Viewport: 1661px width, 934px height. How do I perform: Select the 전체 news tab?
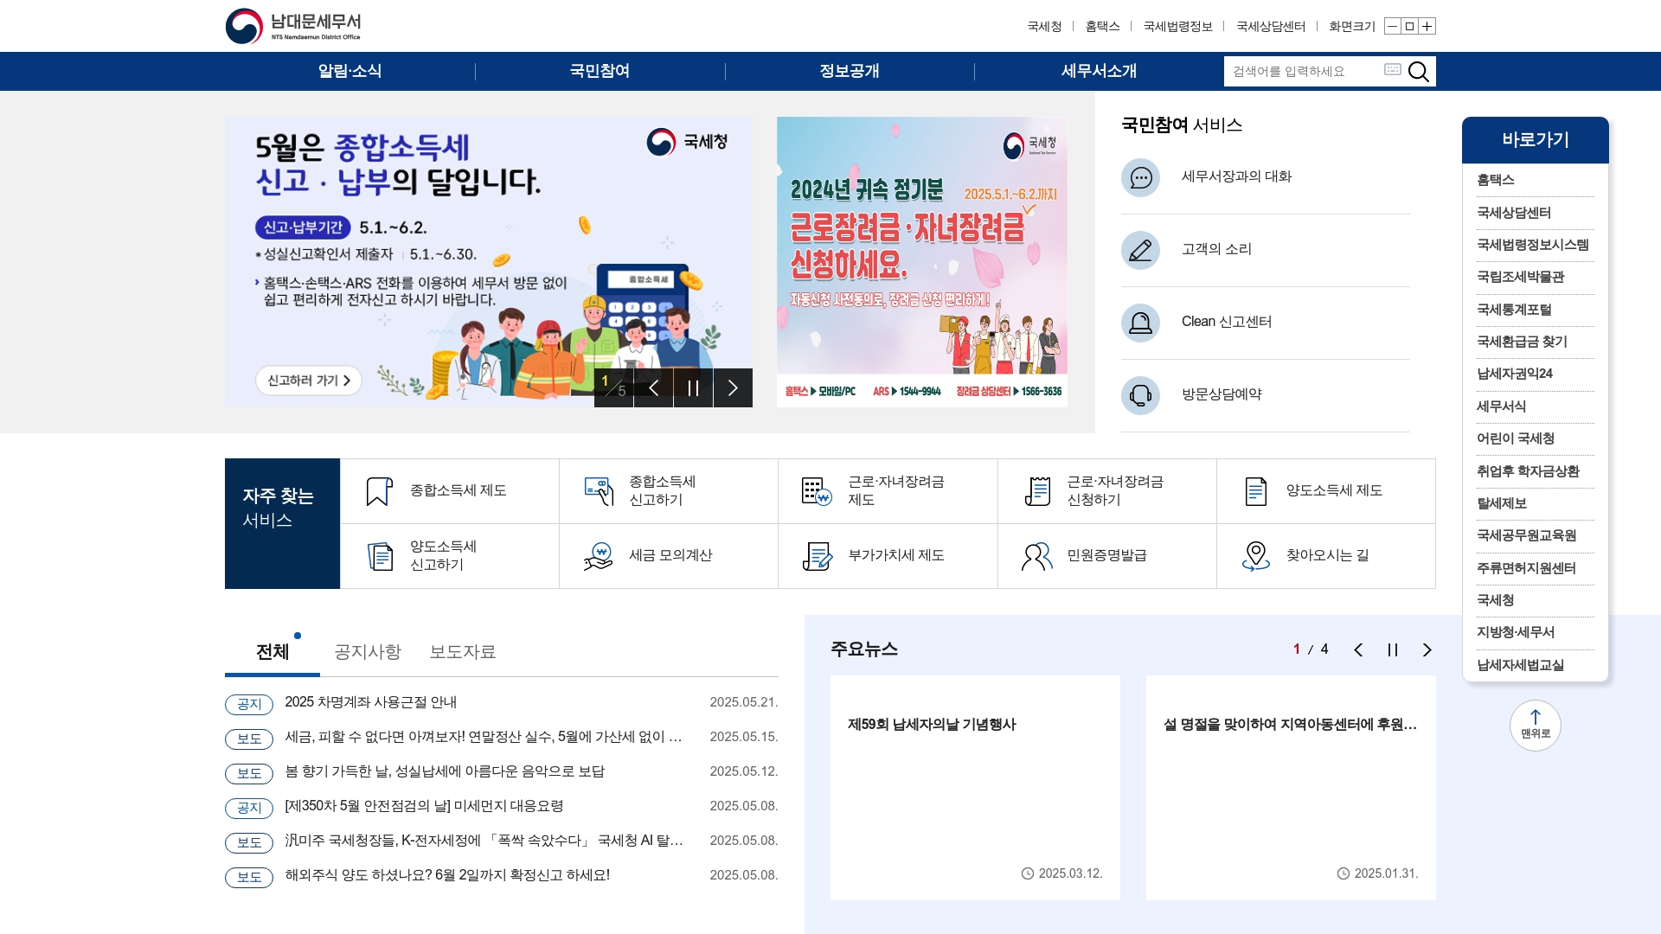(273, 652)
